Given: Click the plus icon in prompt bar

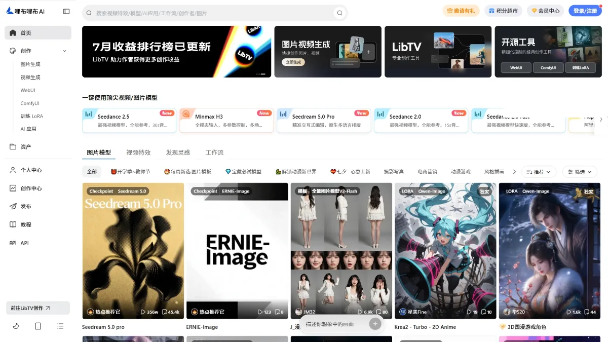Looking at the screenshot, I should pos(375,324).
